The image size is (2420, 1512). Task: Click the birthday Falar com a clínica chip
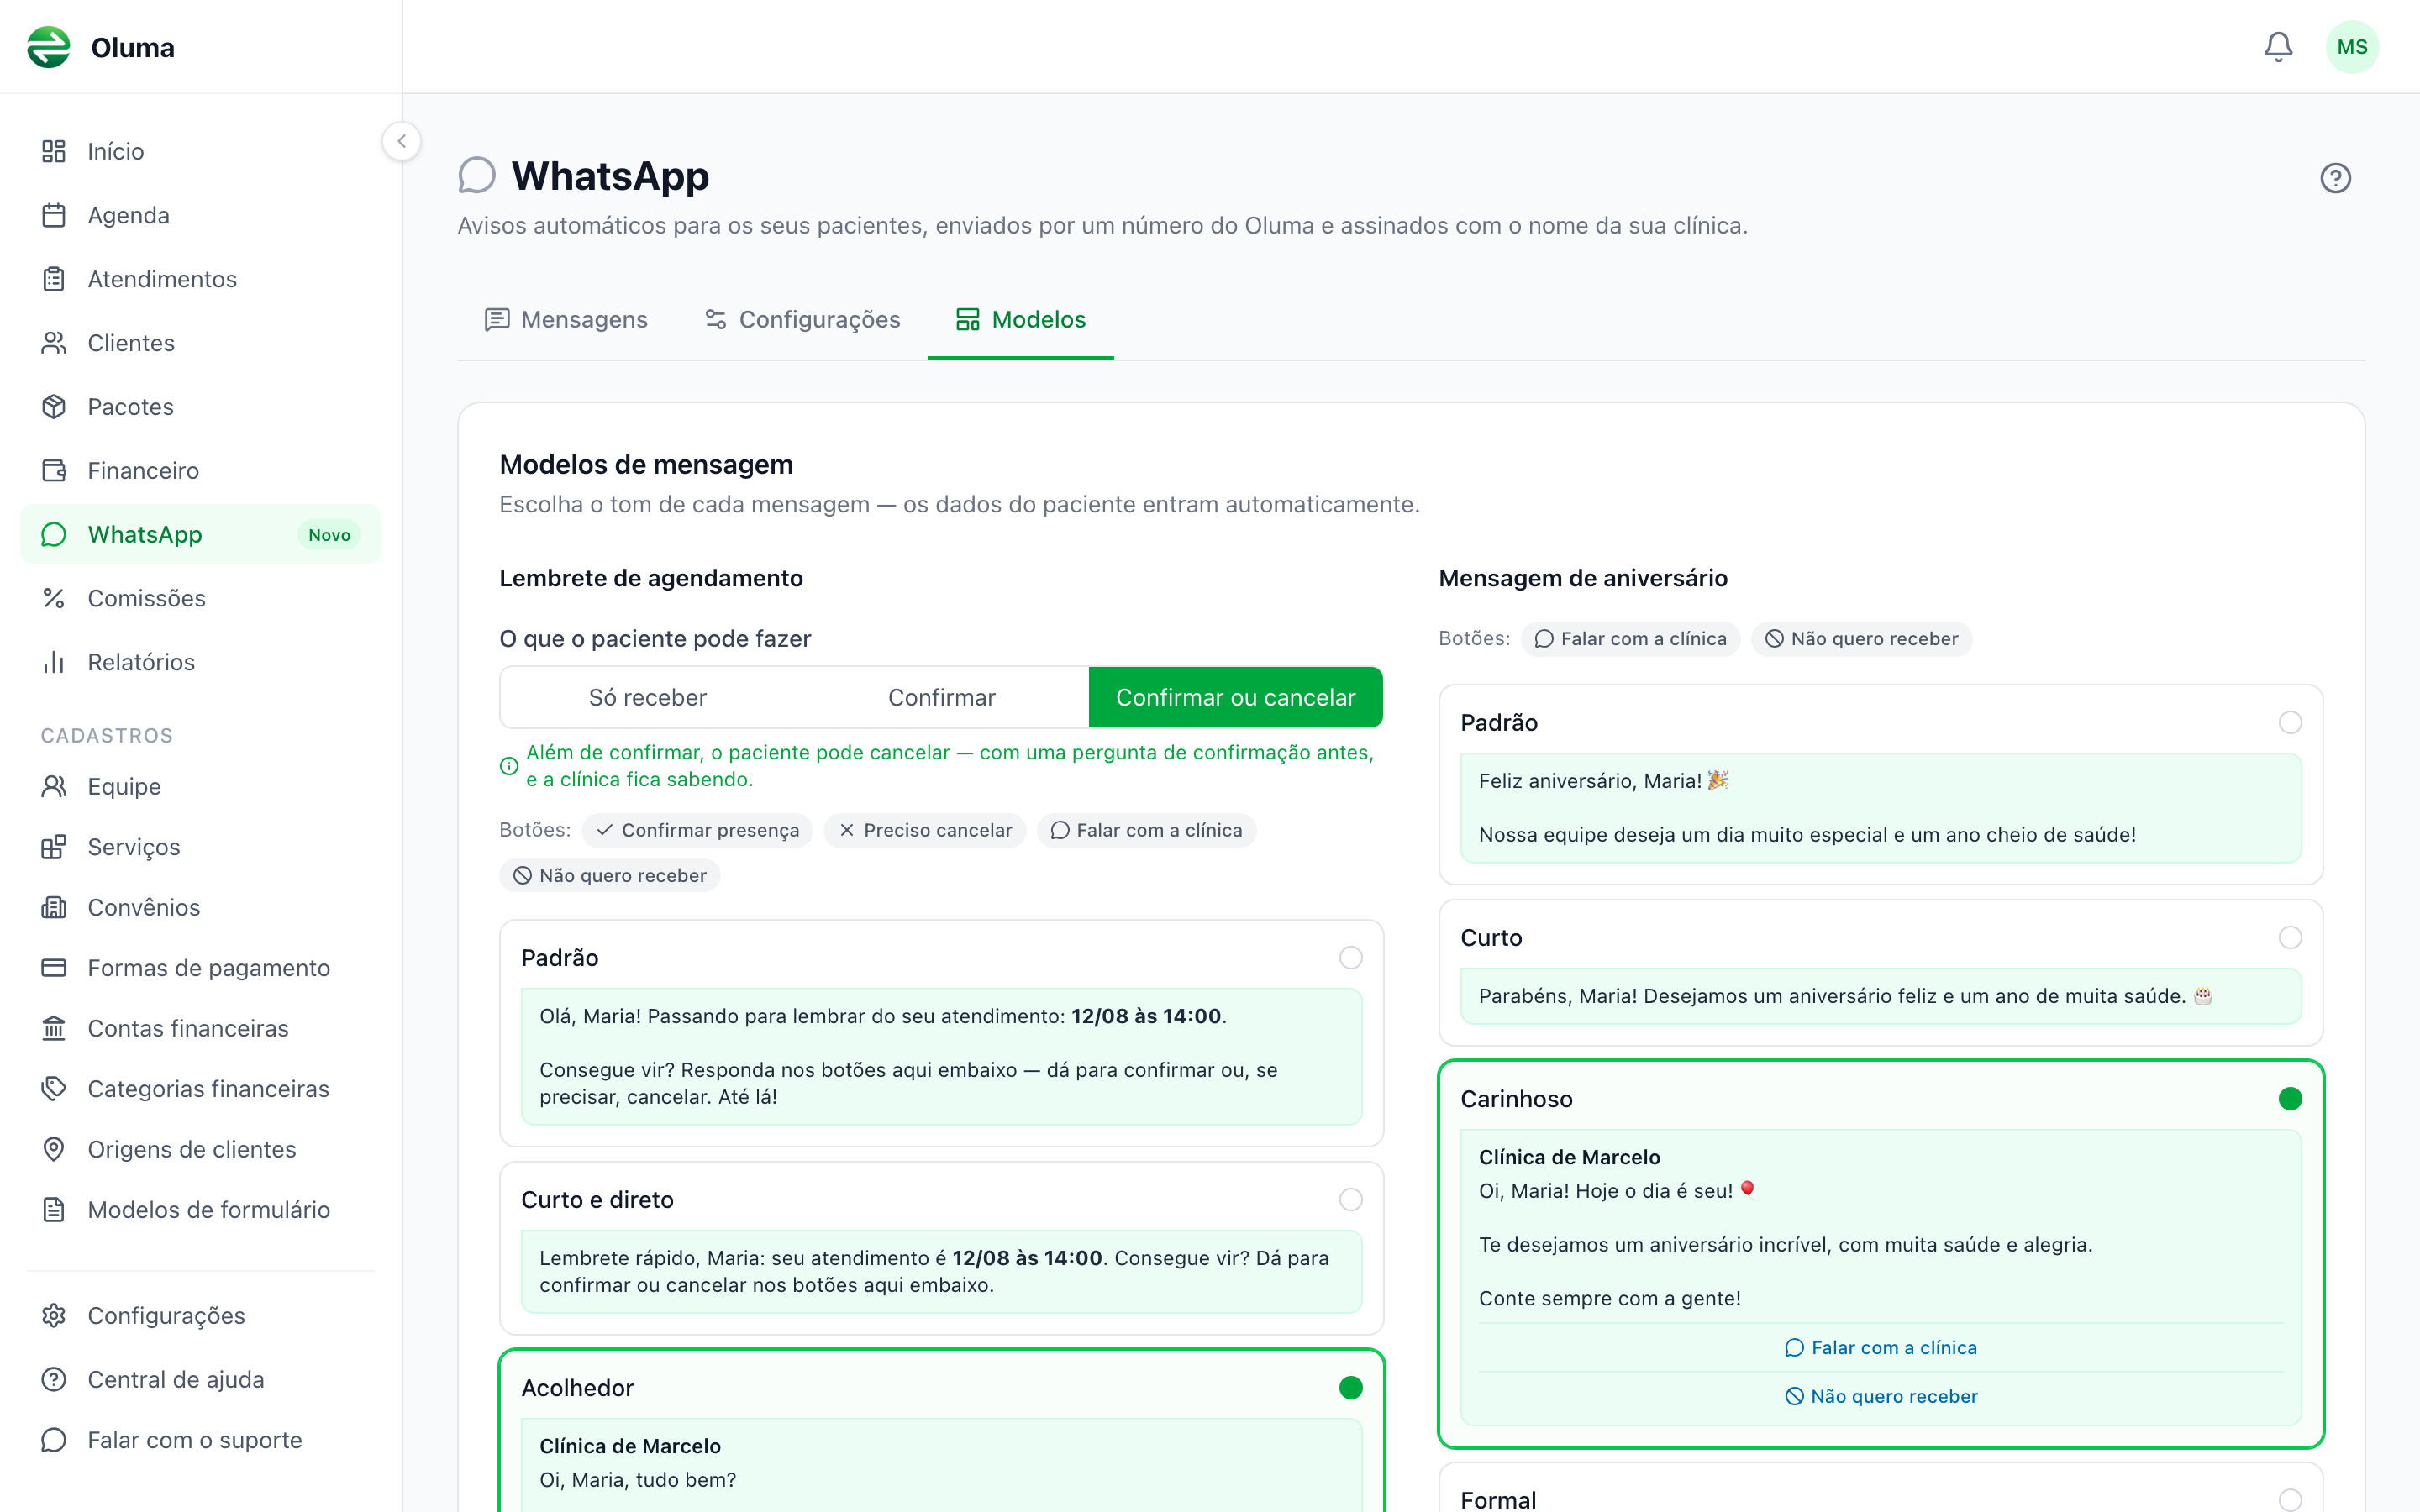coord(1631,639)
